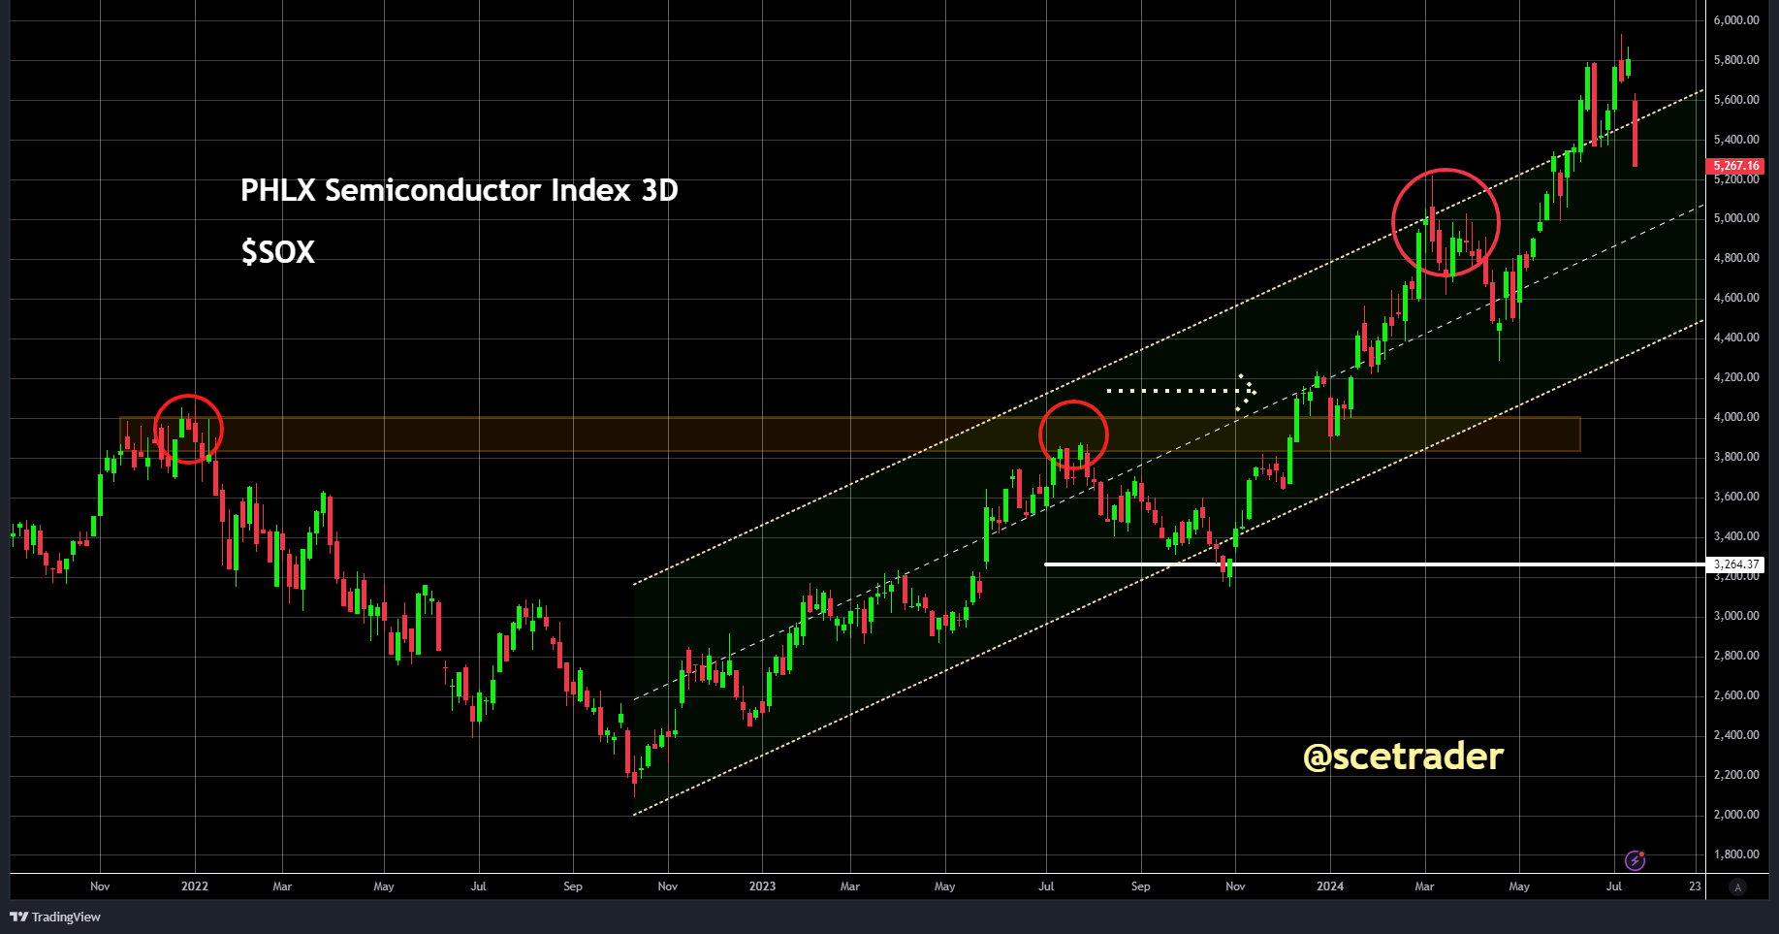1779x934 pixels.
Task: Click the red 5,267.16 current price tag
Action: 1735,166
